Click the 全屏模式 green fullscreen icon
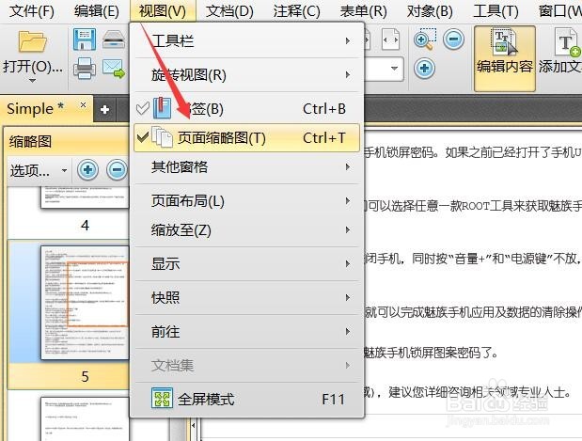 coord(162,399)
